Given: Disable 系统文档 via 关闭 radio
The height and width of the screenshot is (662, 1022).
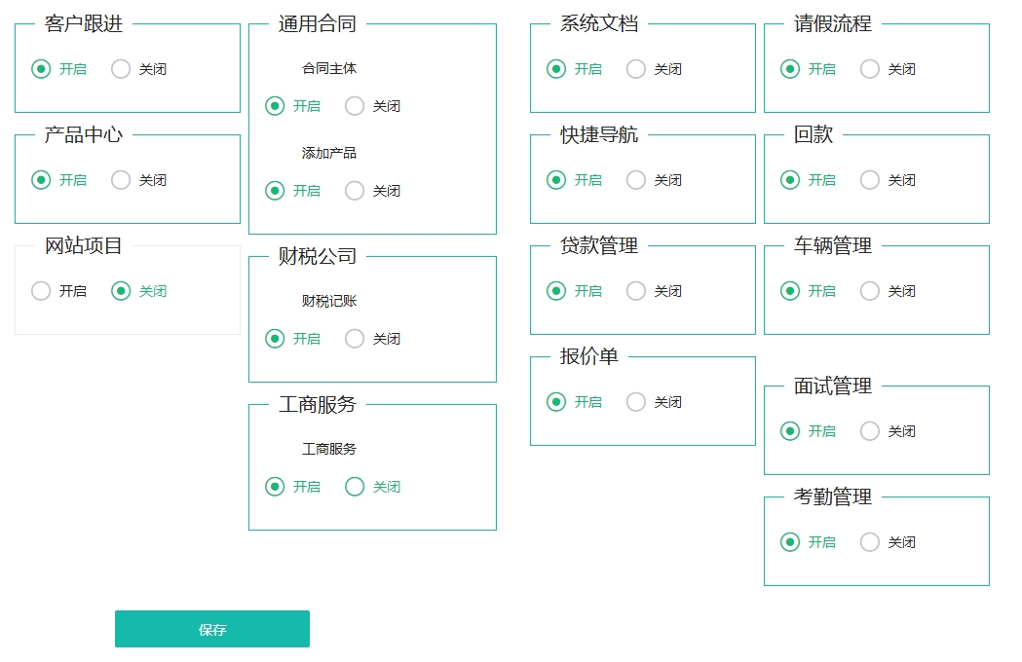Looking at the screenshot, I should coord(636,69).
